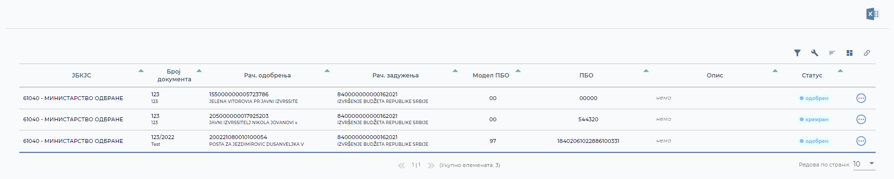Click the total elements count text

470,165
